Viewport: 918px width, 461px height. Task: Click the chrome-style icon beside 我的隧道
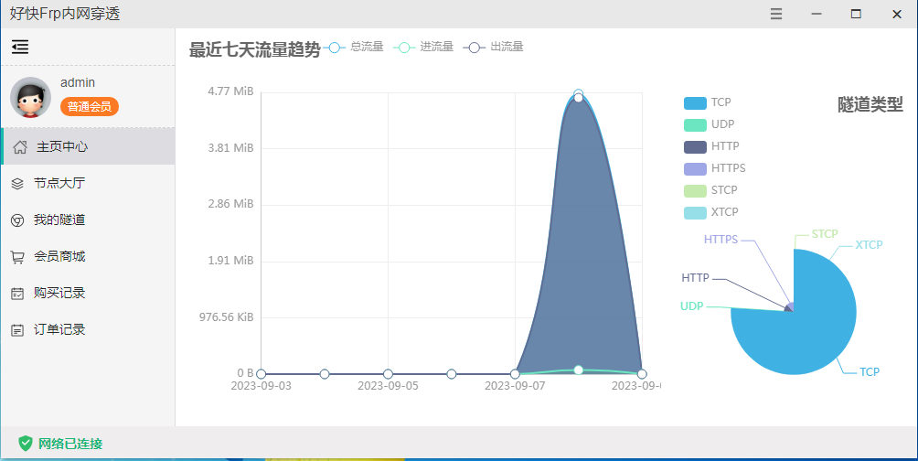(17, 220)
